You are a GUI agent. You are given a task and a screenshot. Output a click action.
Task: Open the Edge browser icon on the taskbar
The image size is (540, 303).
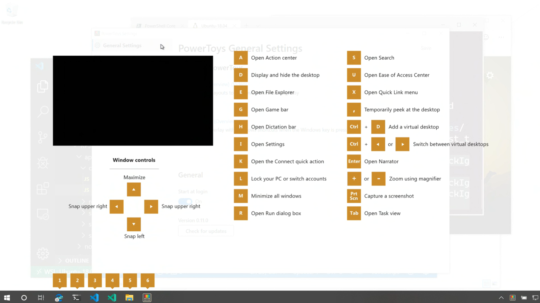(x=59, y=297)
